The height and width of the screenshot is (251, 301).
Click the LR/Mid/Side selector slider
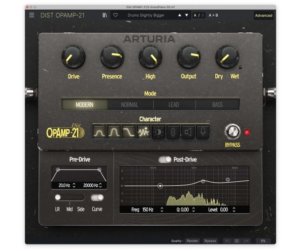coord(70,197)
